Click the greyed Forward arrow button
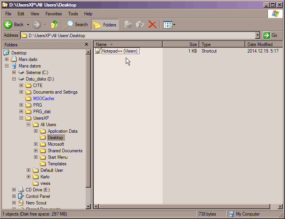 pyautogui.click(x=37, y=25)
